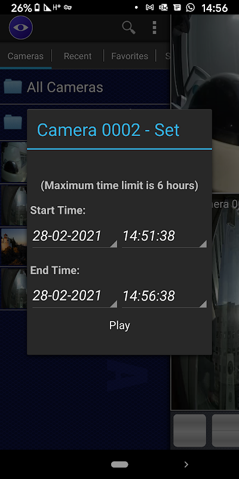
Task: Tap the Gmail notification icon in status bar
Action: [149, 7]
